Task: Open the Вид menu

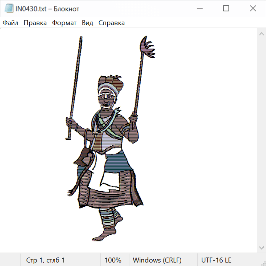Action: (x=87, y=23)
